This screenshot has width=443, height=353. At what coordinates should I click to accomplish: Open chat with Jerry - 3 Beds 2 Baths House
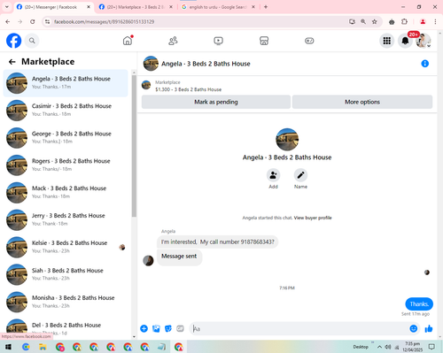click(x=66, y=219)
